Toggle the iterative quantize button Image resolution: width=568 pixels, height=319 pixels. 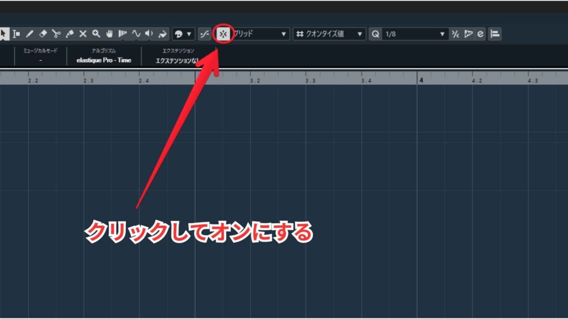(455, 34)
